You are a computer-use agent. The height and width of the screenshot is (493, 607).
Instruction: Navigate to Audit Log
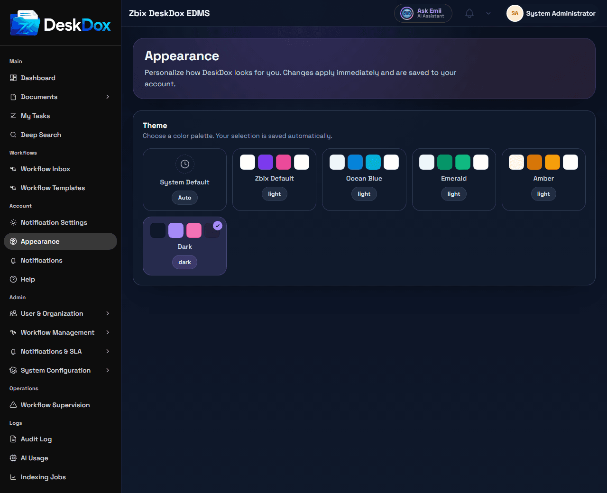pyautogui.click(x=60, y=439)
